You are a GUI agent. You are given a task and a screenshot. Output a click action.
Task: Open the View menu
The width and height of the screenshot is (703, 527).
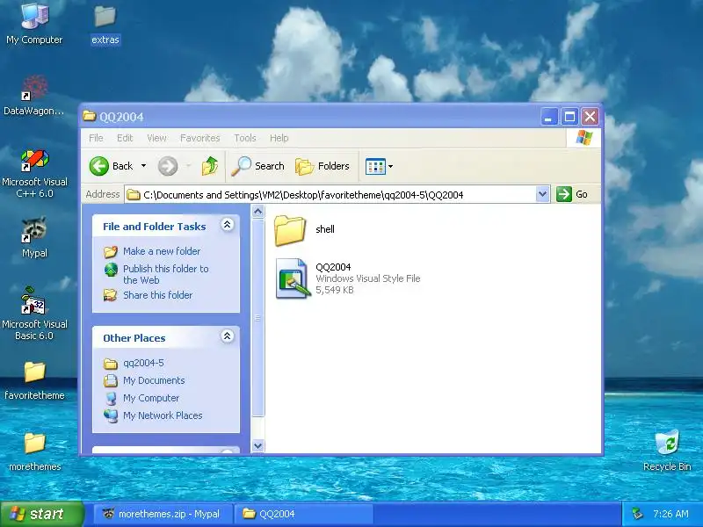156,138
